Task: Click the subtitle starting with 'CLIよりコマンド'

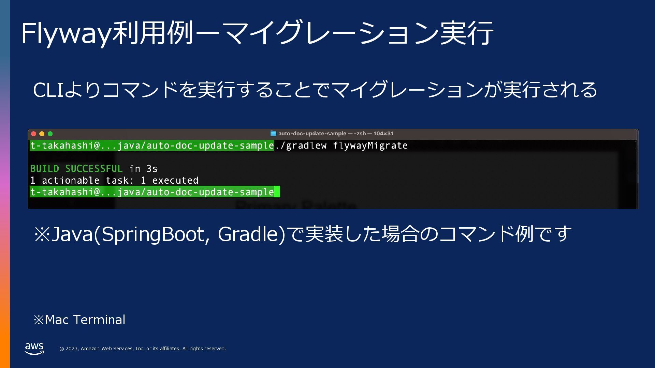Action: pyautogui.click(x=315, y=90)
